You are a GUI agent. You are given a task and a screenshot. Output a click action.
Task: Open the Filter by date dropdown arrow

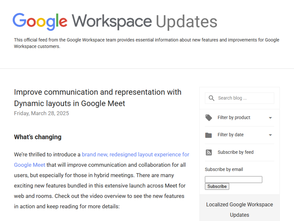coord(271,135)
